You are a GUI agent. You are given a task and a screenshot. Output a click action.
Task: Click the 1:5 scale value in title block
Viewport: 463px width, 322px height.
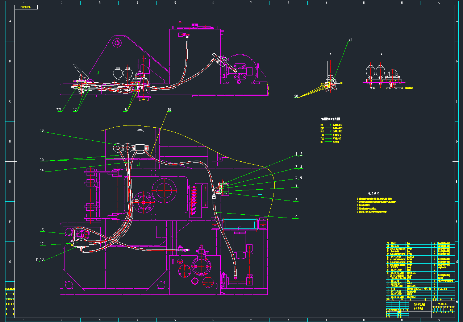tap(451, 310)
